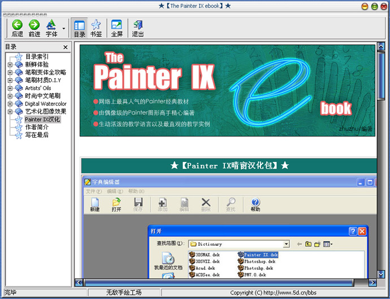Open the 帮助 menu in 字典编辑器
The image size is (390, 299).
[136, 191]
